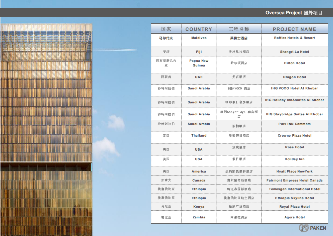
Task: Select 'Raffles Hotels & Resort' cell
Action: [x=294, y=40]
